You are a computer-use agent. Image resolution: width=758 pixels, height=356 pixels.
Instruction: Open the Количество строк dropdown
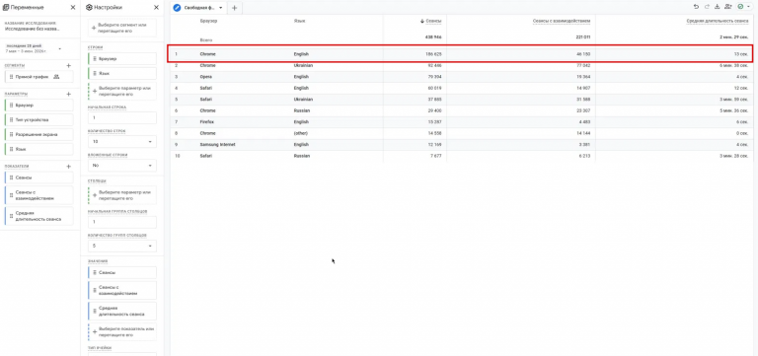click(122, 142)
